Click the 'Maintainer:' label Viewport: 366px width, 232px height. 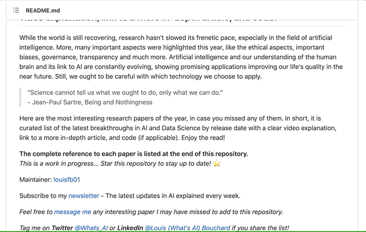(35, 179)
